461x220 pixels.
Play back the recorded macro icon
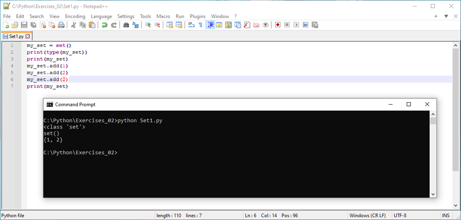[296, 25]
